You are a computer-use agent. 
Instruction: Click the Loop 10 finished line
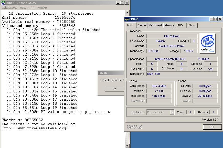click(x=42, y=71)
